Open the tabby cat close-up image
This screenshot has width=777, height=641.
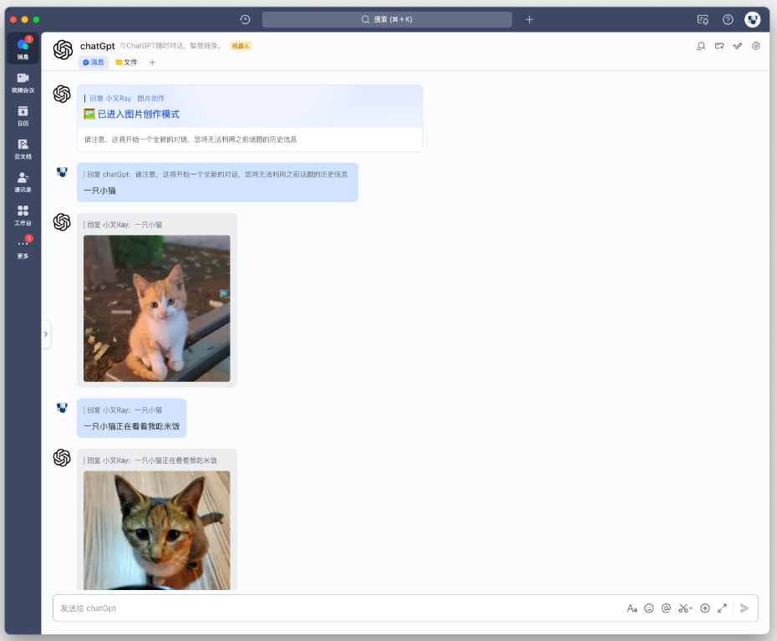pyautogui.click(x=156, y=531)
